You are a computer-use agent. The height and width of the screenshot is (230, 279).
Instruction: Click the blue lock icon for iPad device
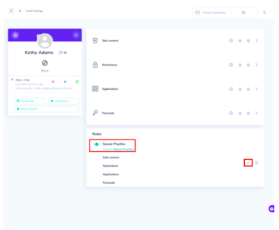pos(65,82)
